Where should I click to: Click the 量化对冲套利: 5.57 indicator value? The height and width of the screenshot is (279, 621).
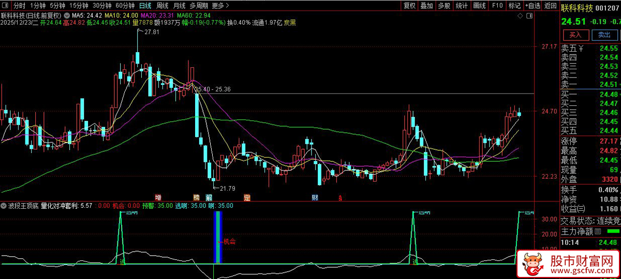66,206
